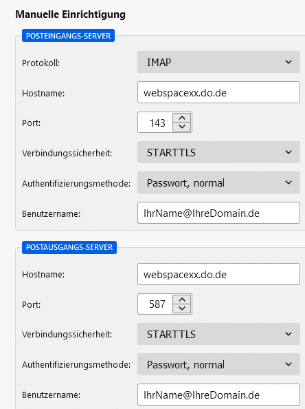
Task: Increase the incoming Port 143 with up arrow
Action: click(182, 118)
